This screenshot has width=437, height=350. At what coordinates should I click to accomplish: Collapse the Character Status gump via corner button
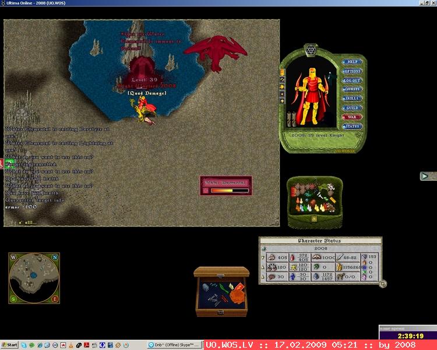(383, 284)
